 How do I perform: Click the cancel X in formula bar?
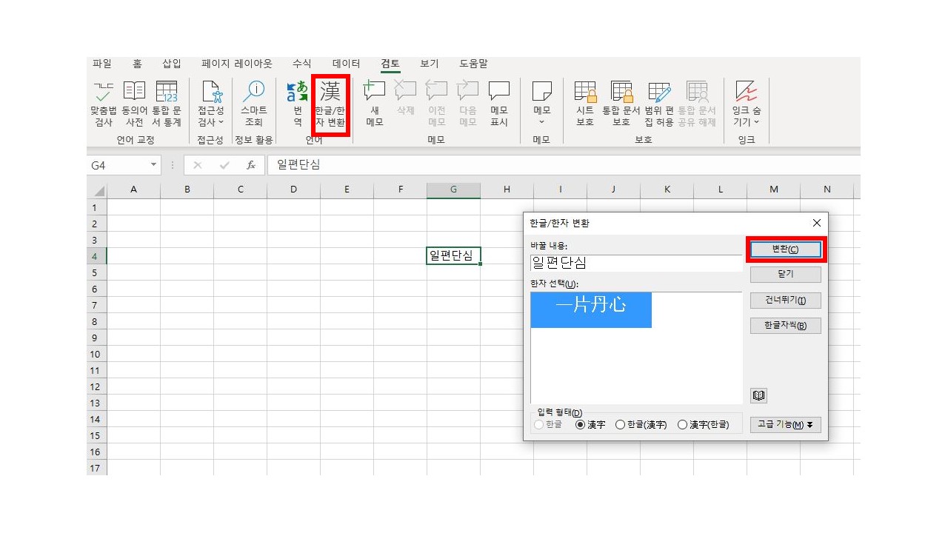pyautogui.click(x=197, y=165)
